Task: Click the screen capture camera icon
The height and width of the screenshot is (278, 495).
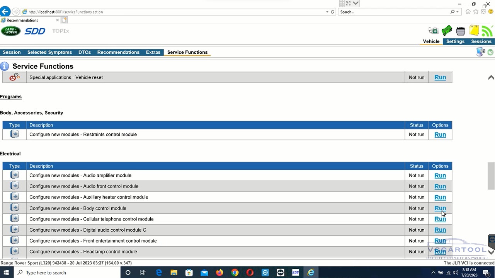Action: pos(480,52)
